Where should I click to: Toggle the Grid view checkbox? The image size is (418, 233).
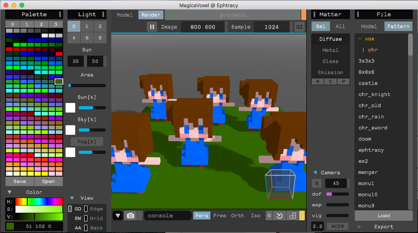[85, 218]
